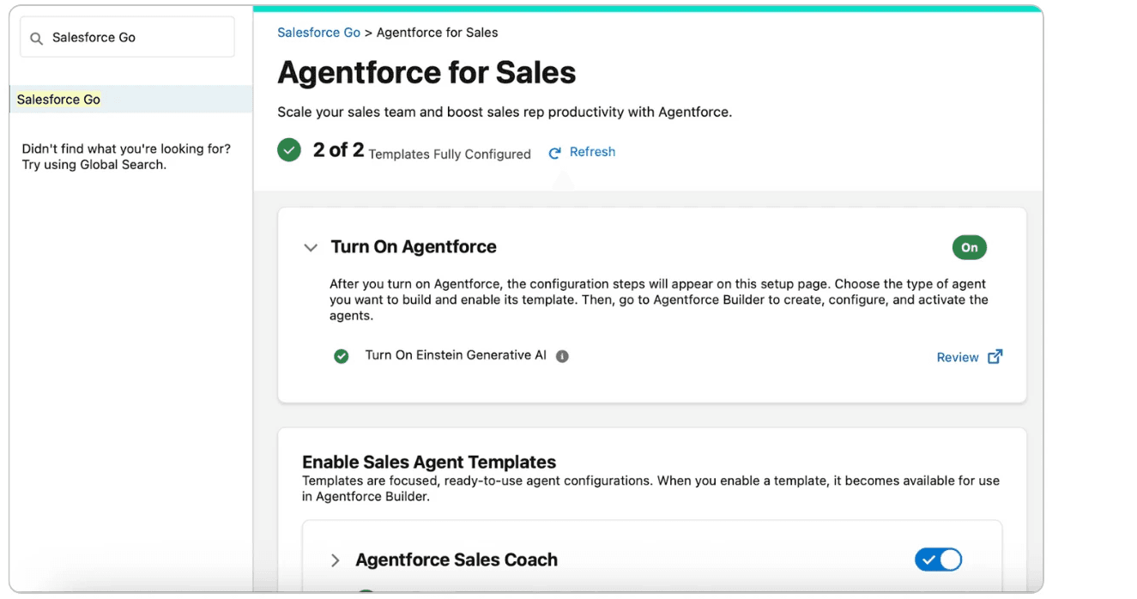
Task: Click green check next to Turn On Einstein
Action: pos(342,356)
